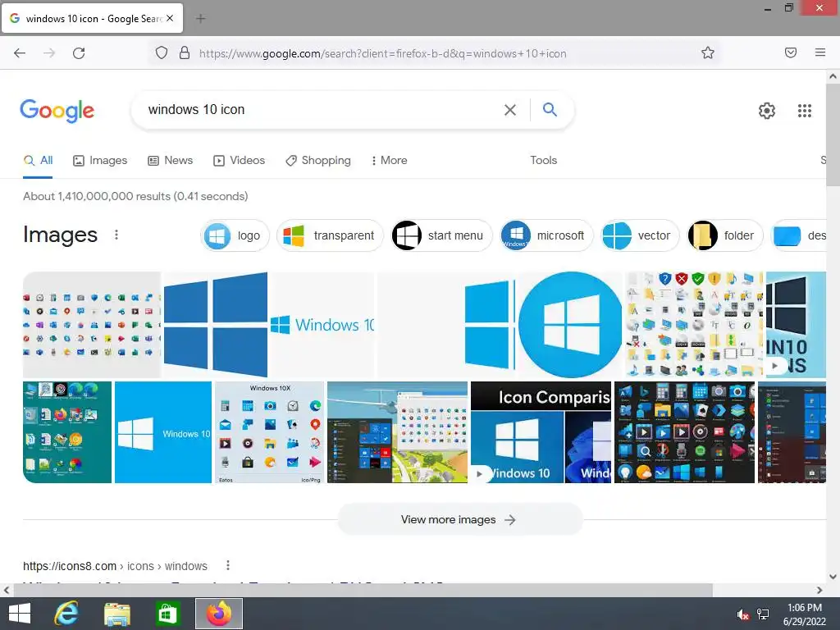Click the muted volume tray icon
840x630 pixels.
742,614
